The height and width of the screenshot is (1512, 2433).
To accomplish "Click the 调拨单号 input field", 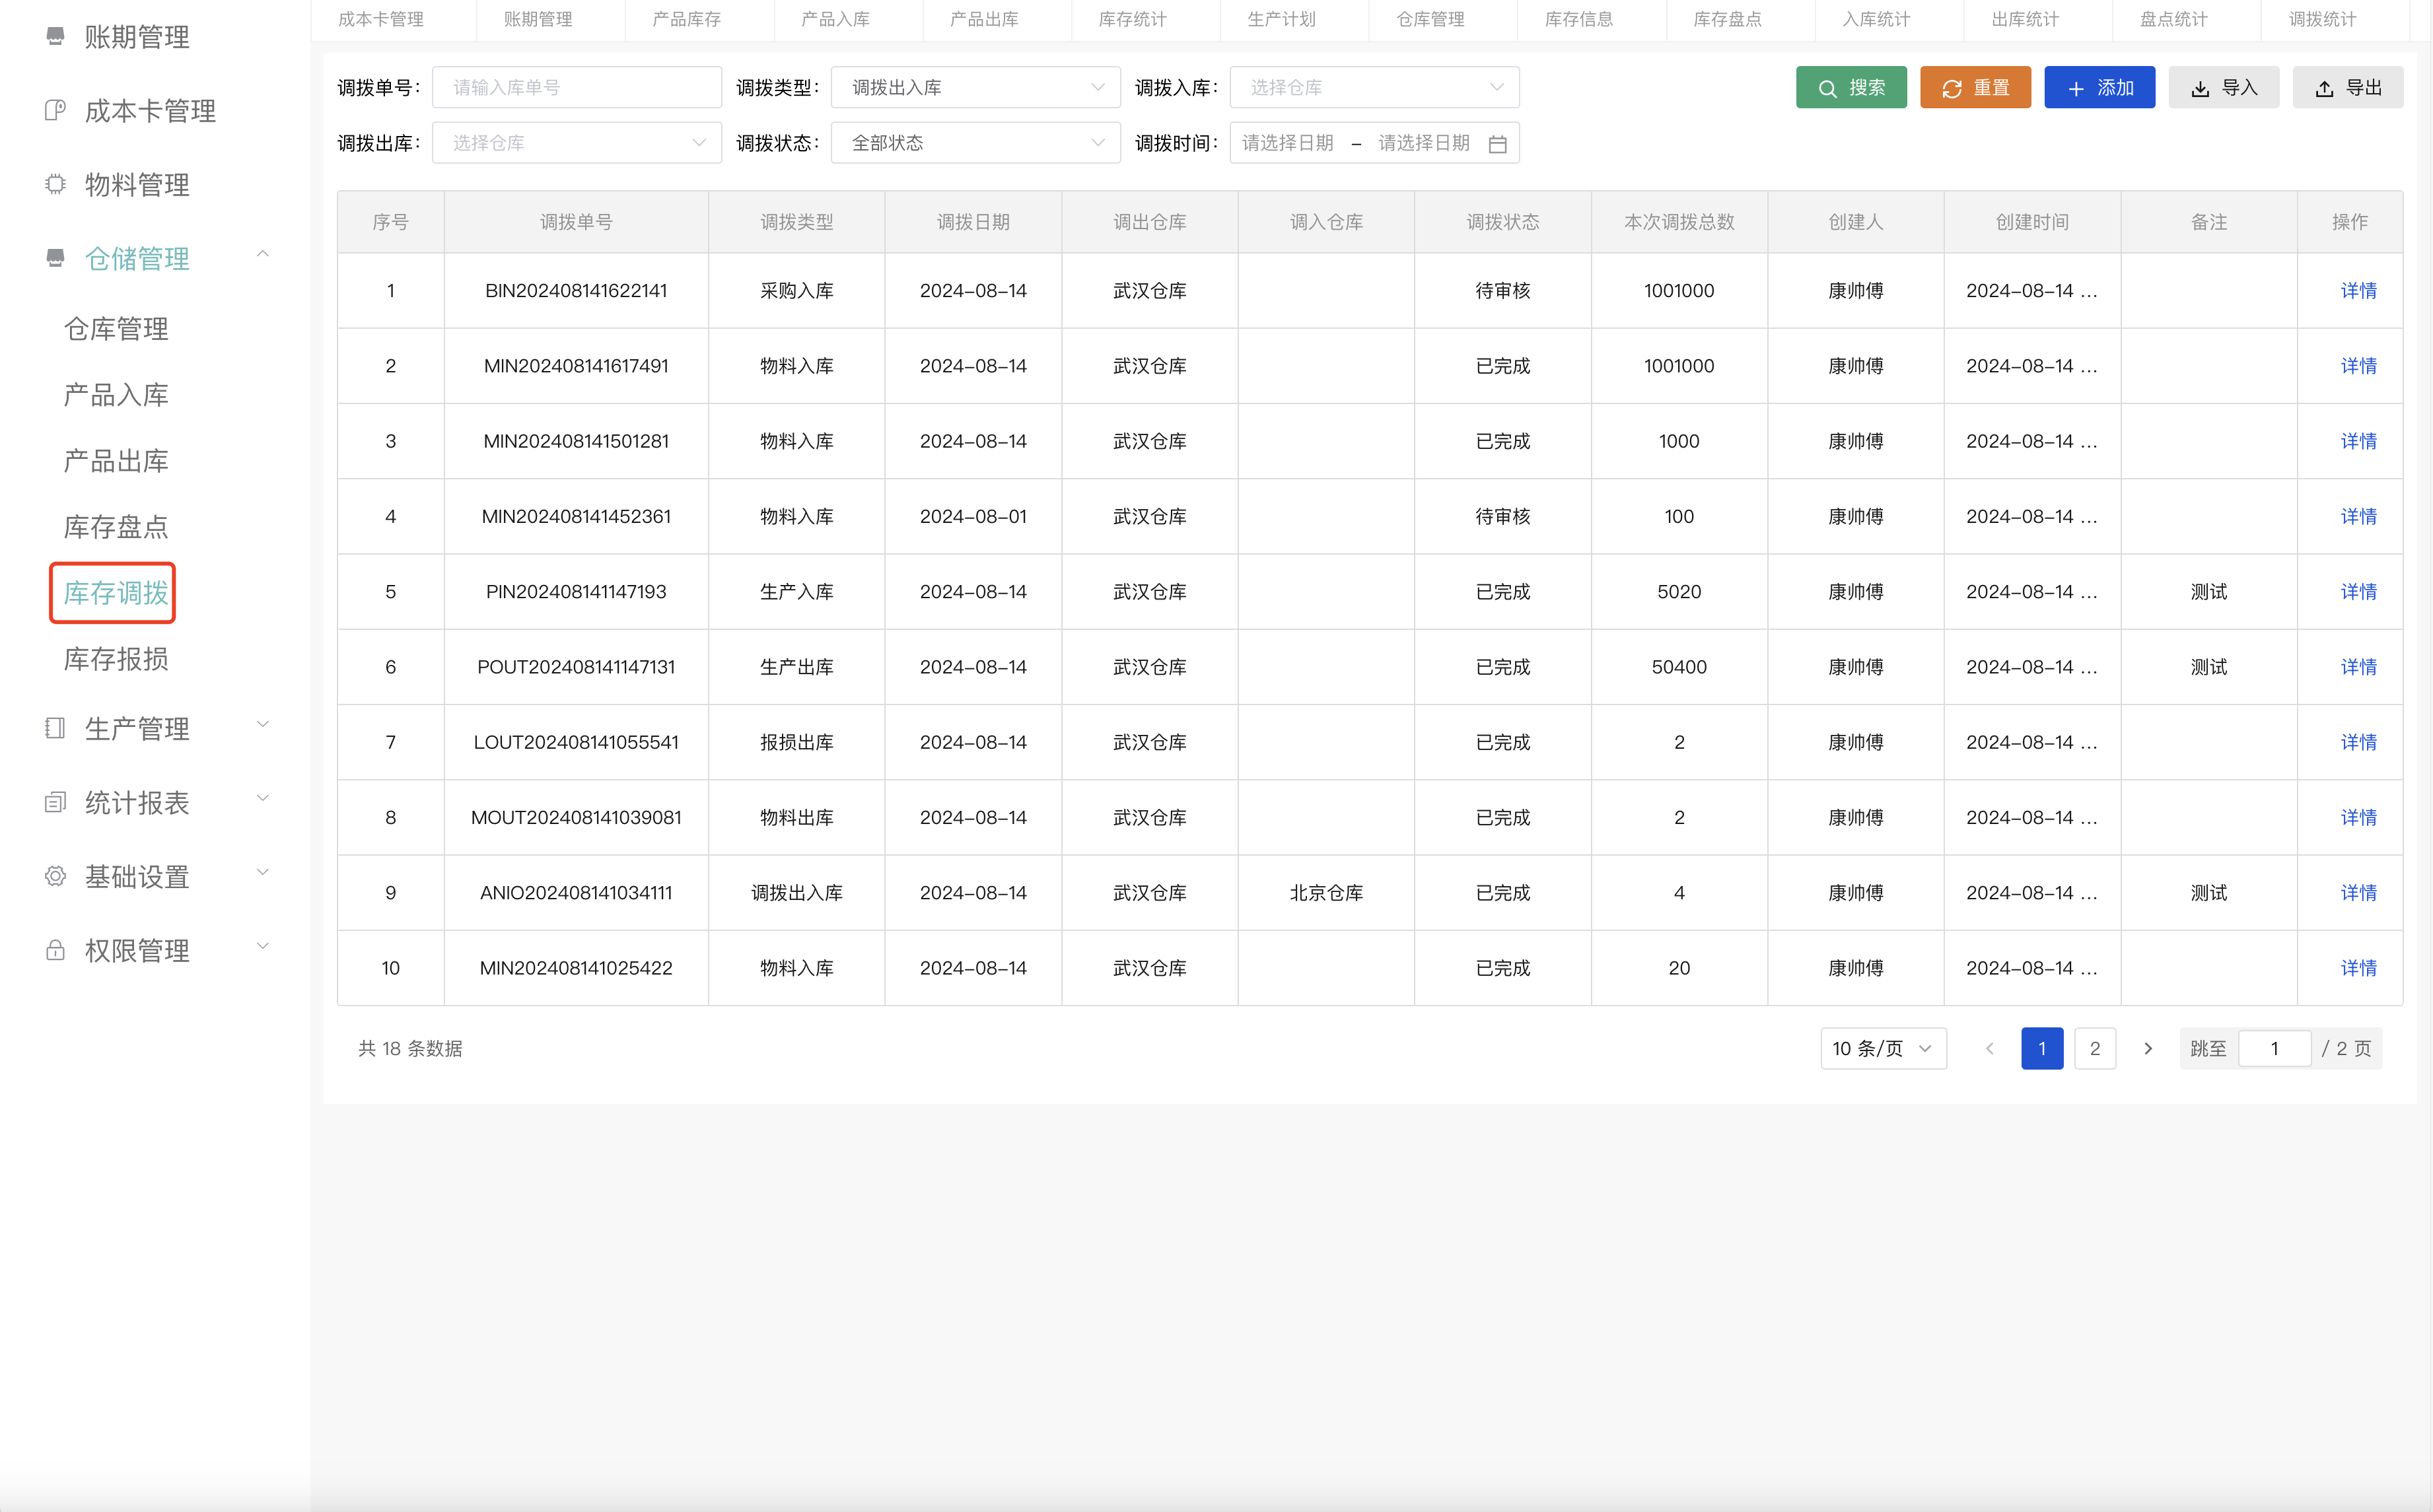I will [576, 88].
